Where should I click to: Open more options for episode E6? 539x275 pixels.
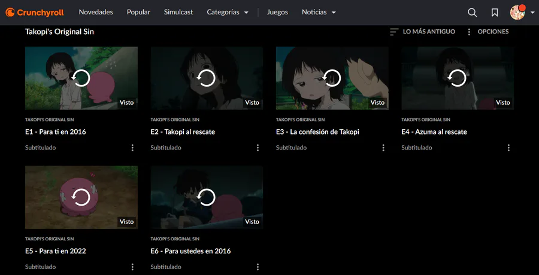click(258, 267)
